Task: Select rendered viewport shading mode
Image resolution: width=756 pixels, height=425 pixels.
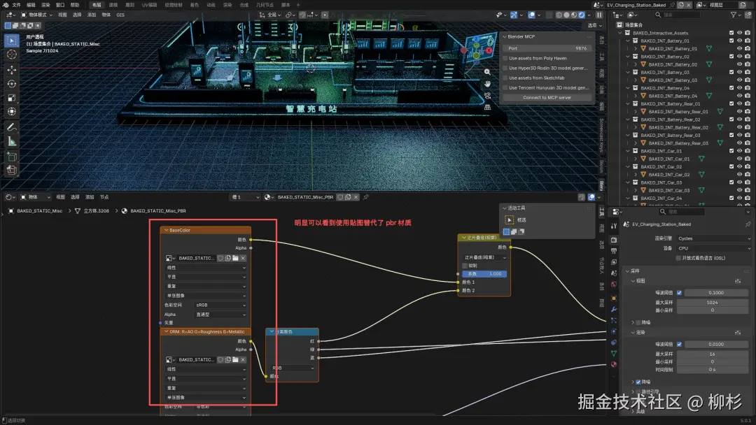Action: (582, 15)
